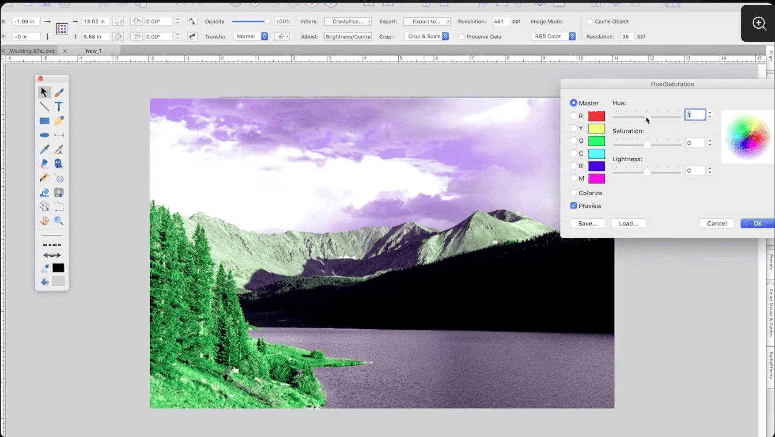Screen dimensions: 775x437
Task: Select the paintbrush tool
Action: pos(59,92)
